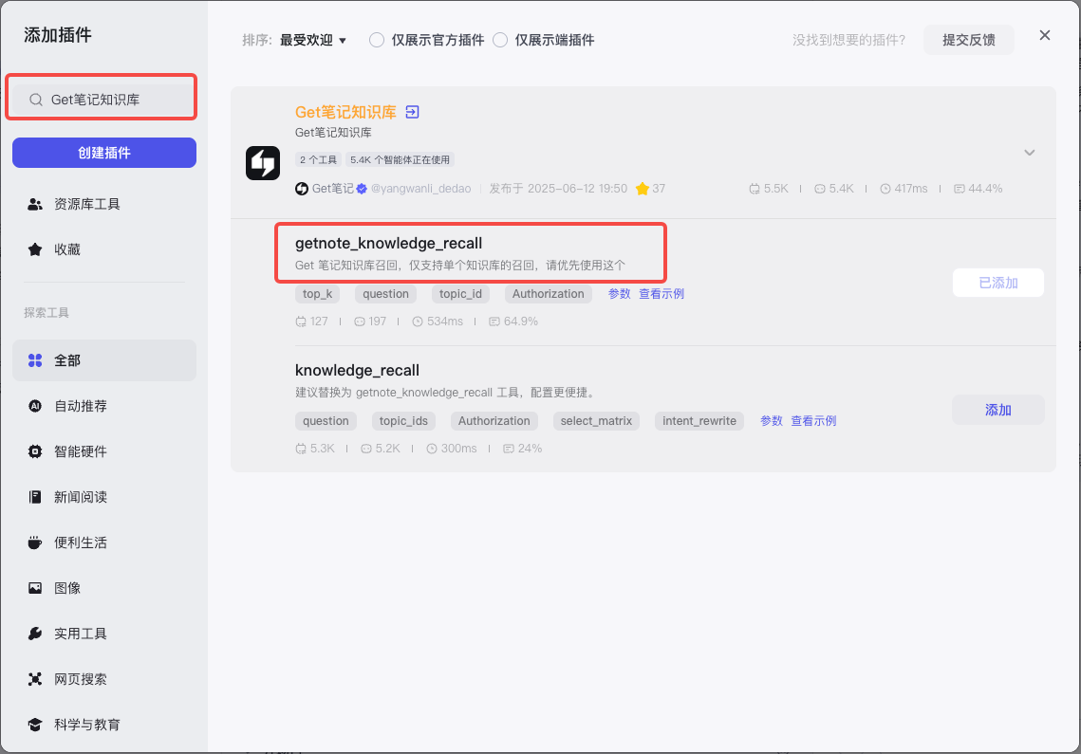
Task: Select the 智能硬件 category
Action: (104, 451)
